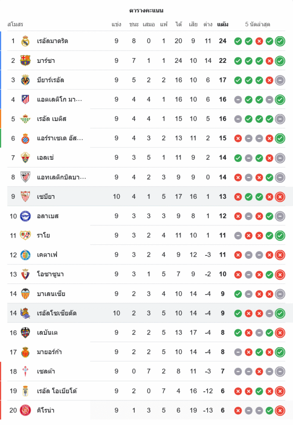Click Villarreal's latest draw result icon
This screenshot has height=425, width=293.
(280, 80)
